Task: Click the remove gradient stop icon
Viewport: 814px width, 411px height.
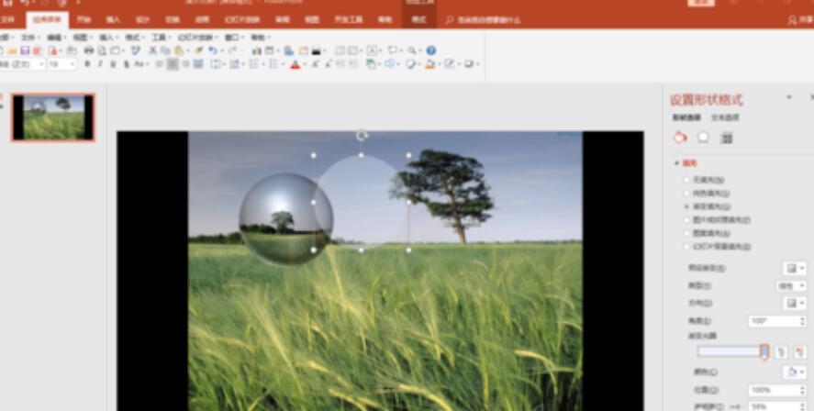Action: point(800,351)
